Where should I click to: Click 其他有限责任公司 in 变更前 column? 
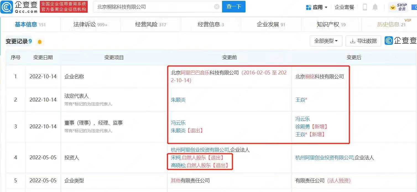click(190, 181)
